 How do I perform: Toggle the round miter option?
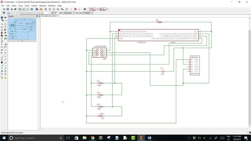point(53,13)
